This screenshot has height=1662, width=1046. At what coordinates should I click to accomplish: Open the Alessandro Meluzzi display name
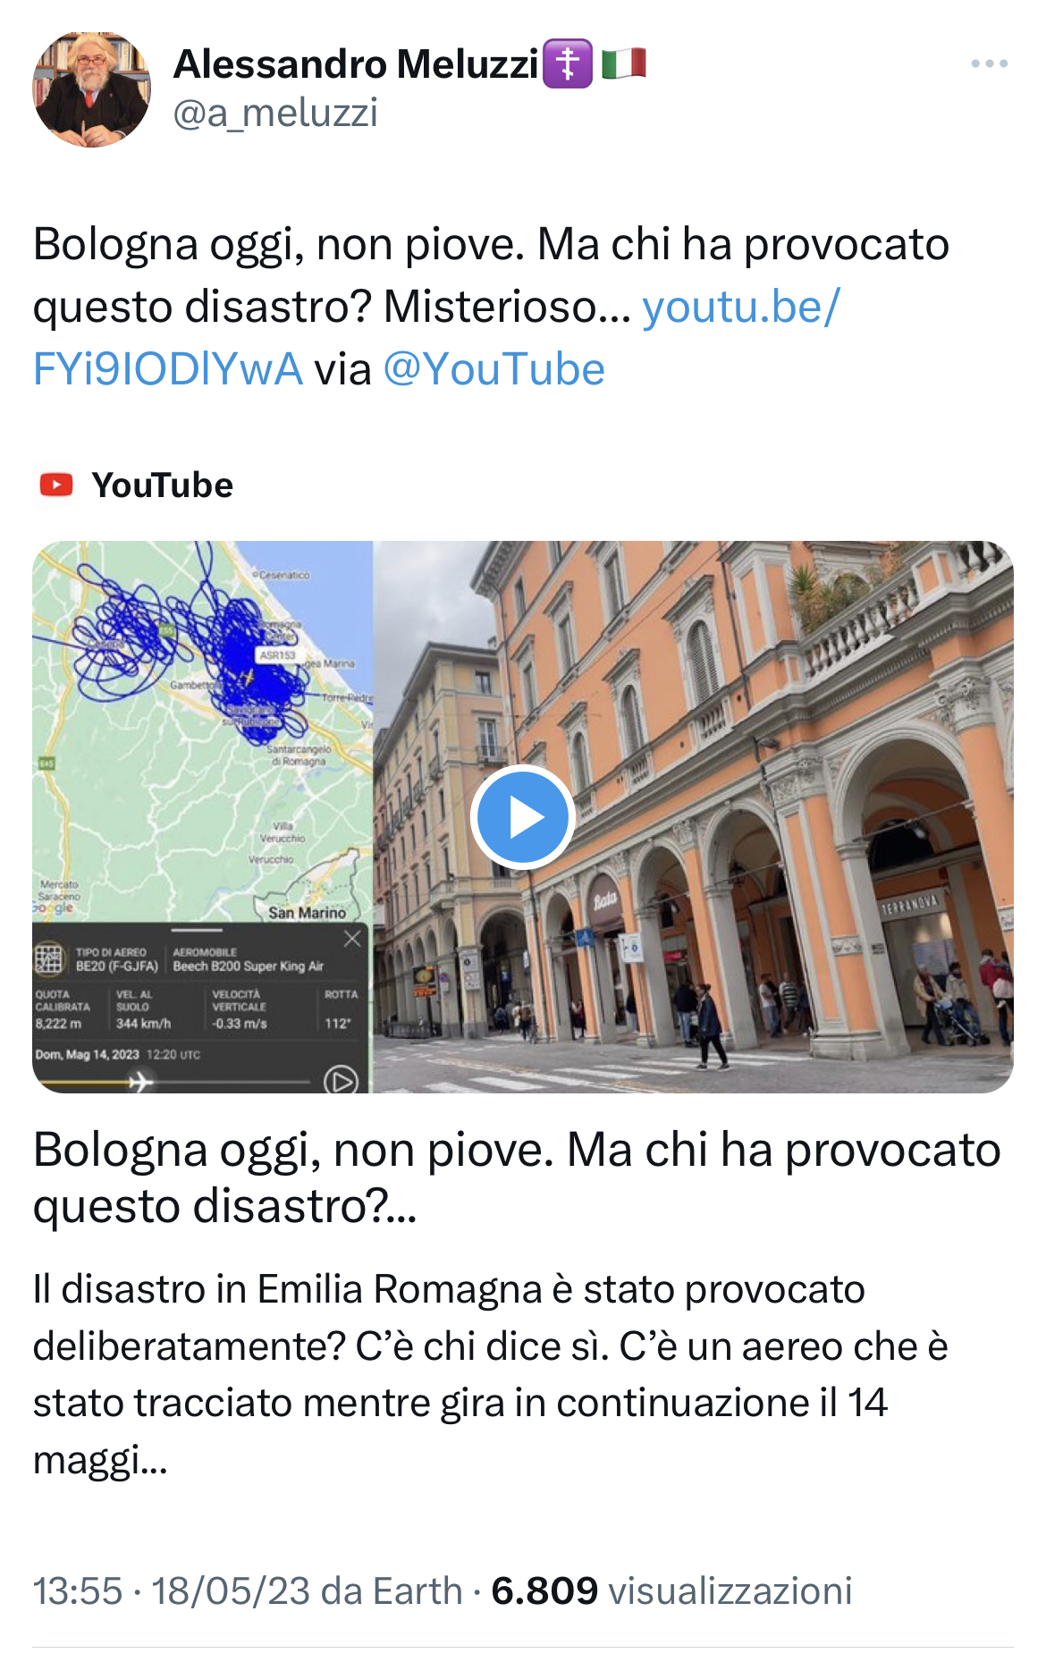coord(356,63)
